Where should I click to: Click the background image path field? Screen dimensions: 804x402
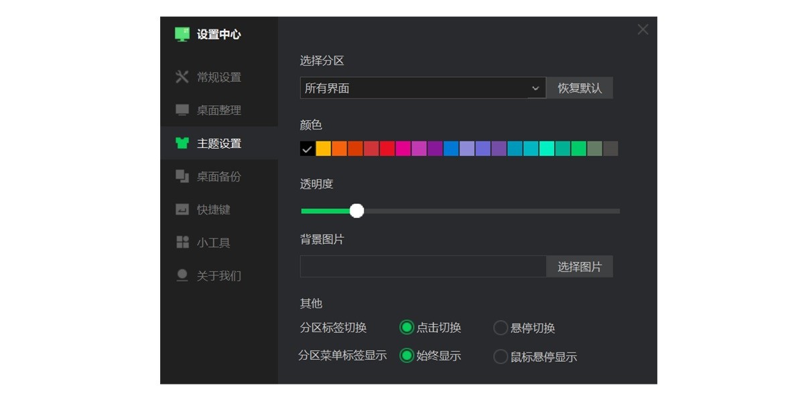coord(422,266)
